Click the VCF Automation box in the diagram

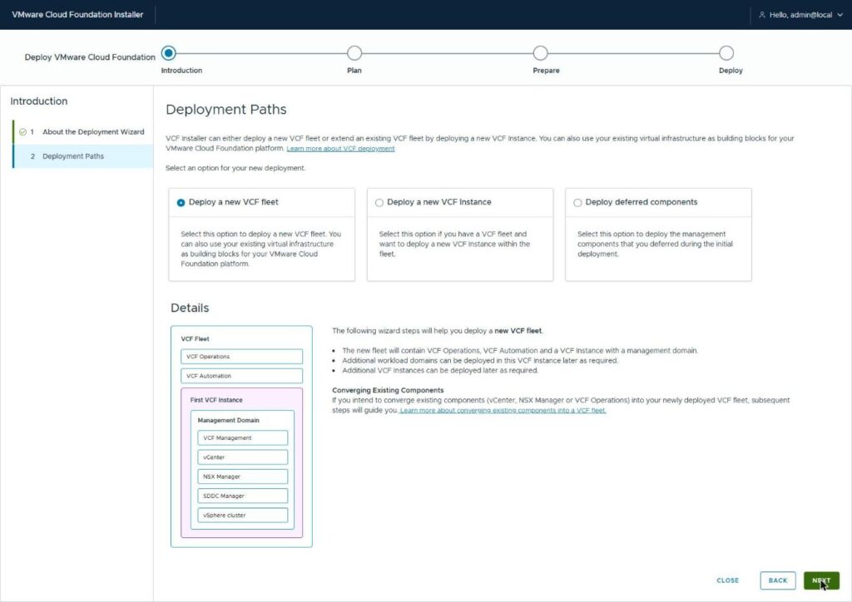(x=242, y=376)
